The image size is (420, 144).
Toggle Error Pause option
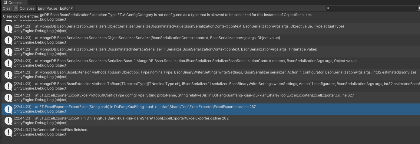tap(47, 8)
